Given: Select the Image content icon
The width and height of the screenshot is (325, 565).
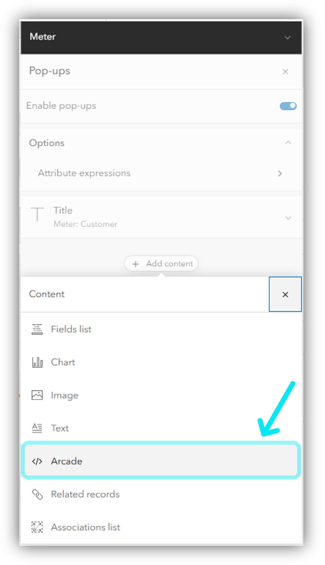Looking at the screenshot, I should tap(37, 395).
